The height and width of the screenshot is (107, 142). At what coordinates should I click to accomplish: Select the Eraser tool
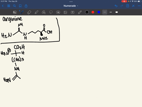click(x=29, y=12)
